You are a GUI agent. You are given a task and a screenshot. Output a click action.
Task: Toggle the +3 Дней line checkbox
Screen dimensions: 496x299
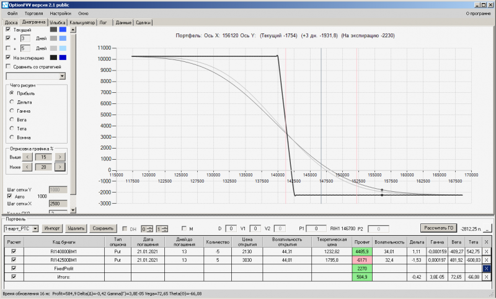tap(8, 38)
